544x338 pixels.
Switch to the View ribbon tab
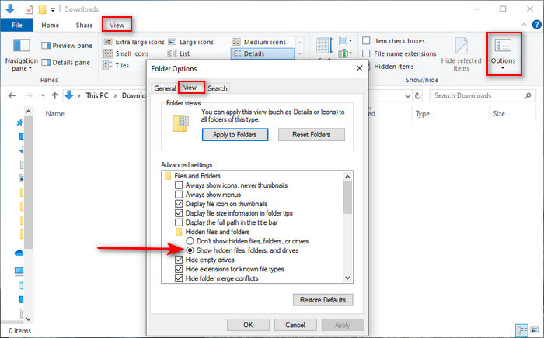tap(117, 26)
